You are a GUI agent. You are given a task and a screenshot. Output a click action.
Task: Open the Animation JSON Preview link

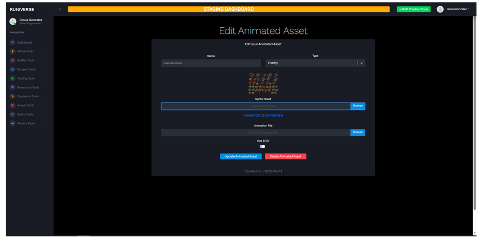coord(263,116)
